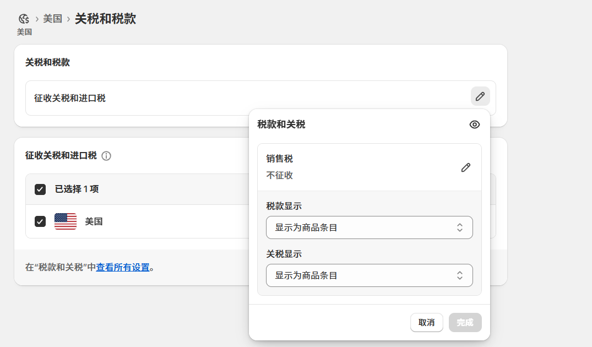Click the markets icon in the breadcrumb
Viewport: 592px width, 347px height.
(23, 18)
